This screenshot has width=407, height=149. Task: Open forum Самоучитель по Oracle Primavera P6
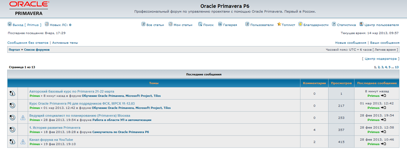(x=121, y=132)
